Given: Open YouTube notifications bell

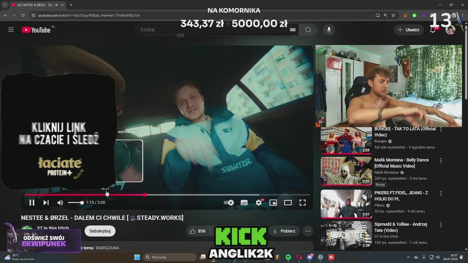Looking at the screenshot, I should point(433,30).
